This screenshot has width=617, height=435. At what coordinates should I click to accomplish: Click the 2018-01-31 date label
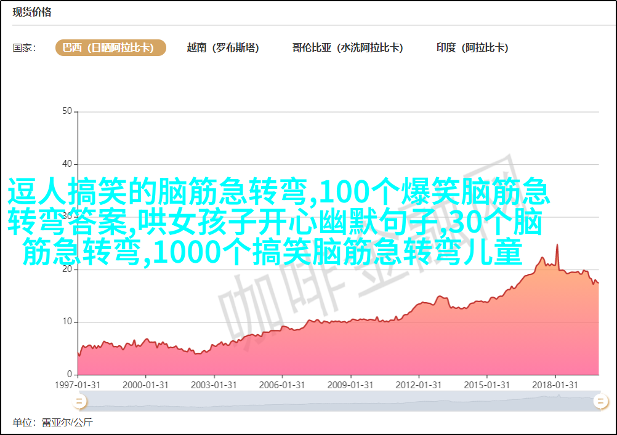555,385
